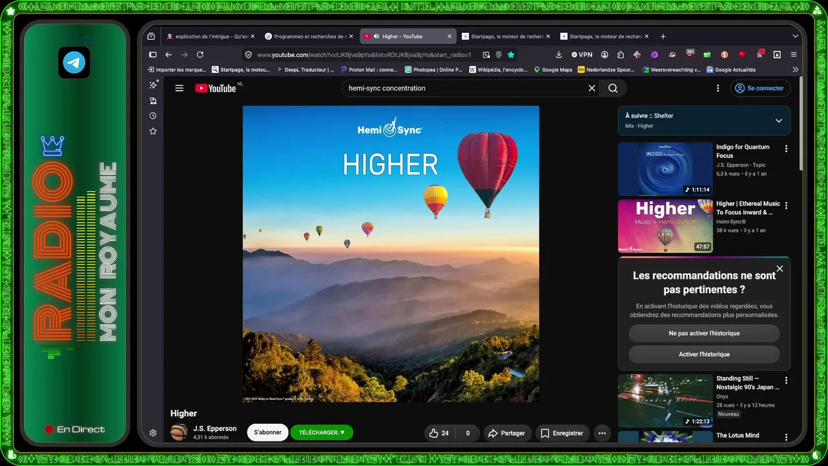Screen dimensions: 828x466
Task: Switch to the explication de l'intrigue tab
Action: point(211,36)
